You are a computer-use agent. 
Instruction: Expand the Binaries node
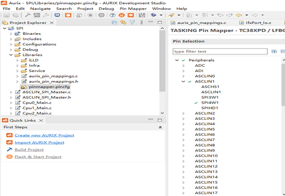pyautogui.click(x=11, y=34)
